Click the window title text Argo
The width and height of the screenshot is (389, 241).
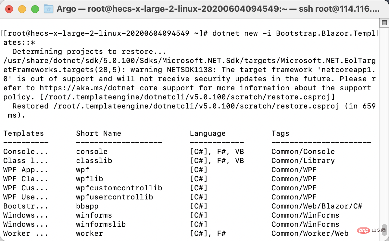click(66, 9)
